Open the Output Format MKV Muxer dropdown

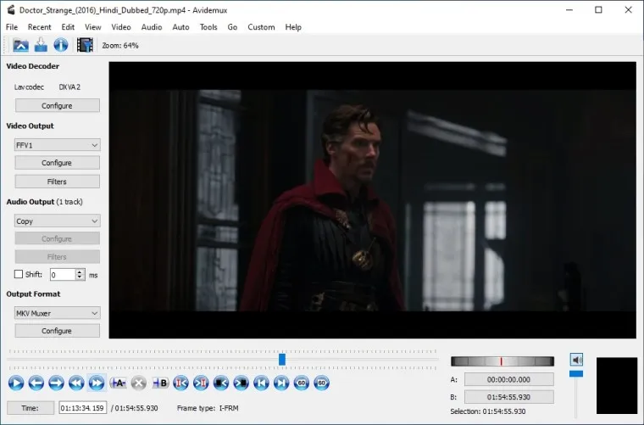57,313
